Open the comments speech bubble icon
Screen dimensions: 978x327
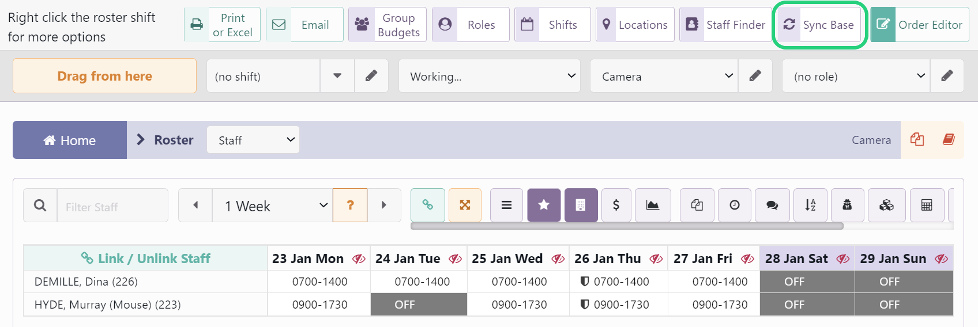[x=772, y=205]
